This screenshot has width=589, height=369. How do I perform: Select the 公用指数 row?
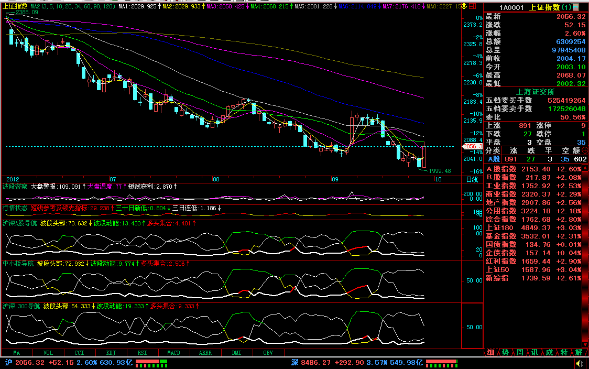click(x=534, y=211)
